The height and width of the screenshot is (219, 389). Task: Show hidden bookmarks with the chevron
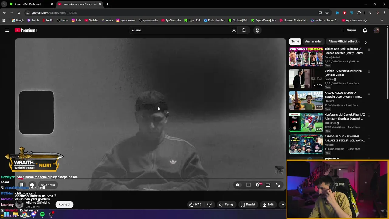coord(382,20)
